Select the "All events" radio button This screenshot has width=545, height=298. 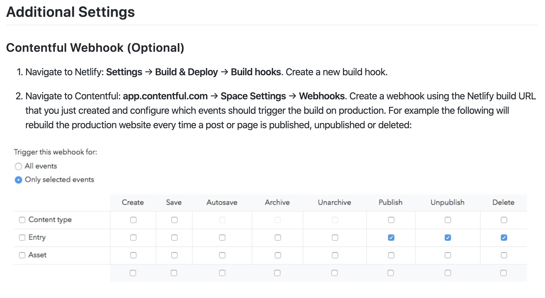pos(18,166)
